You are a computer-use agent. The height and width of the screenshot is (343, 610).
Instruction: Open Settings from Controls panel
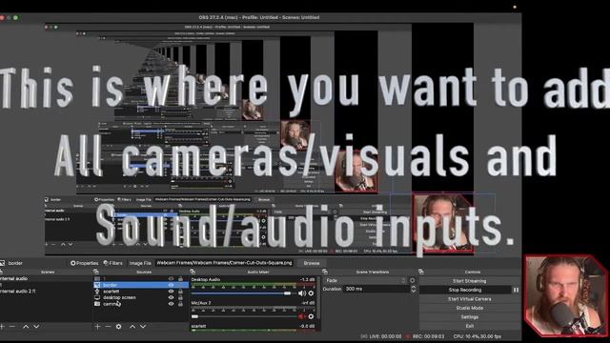tap(470, 317)
